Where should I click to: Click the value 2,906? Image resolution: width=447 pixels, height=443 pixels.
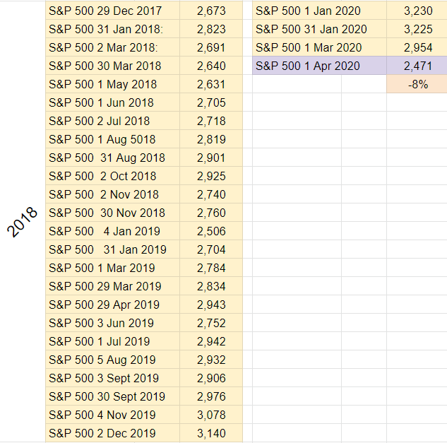211,378
